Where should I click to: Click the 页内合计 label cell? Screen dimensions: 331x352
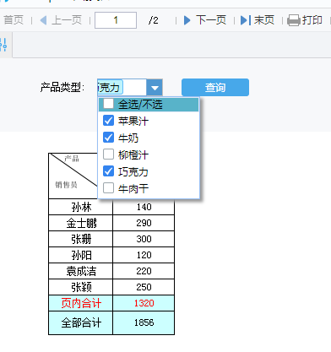pos(81,303)
